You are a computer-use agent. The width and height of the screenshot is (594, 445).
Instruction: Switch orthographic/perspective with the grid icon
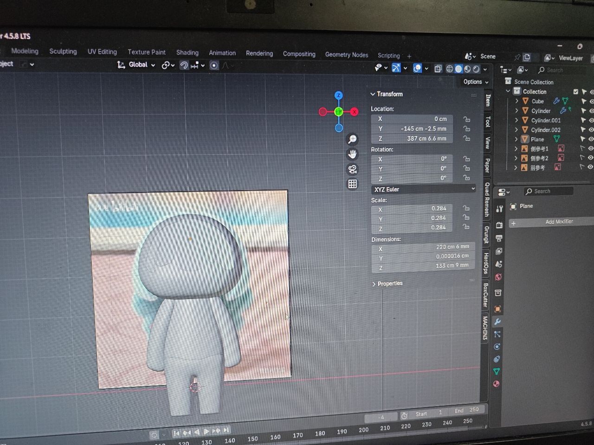352,184
